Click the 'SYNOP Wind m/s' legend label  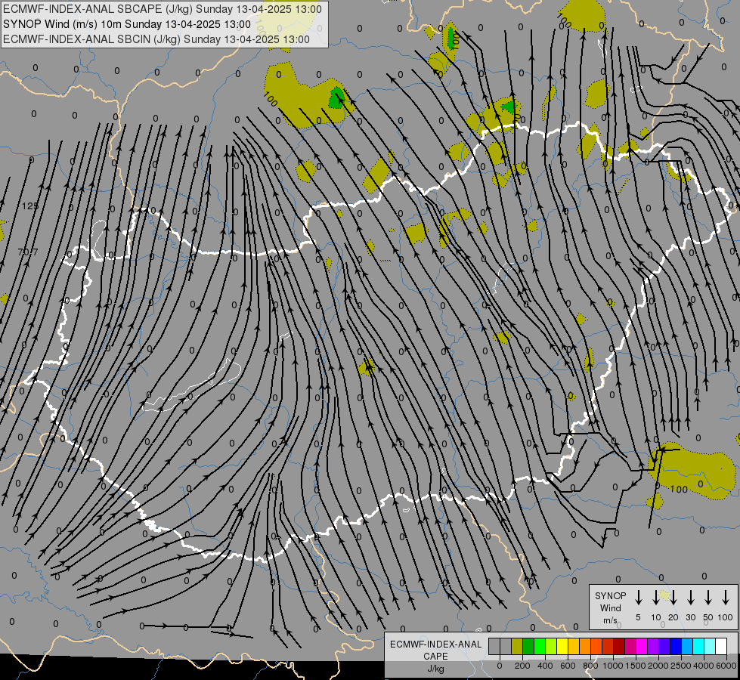click(610, 607)
